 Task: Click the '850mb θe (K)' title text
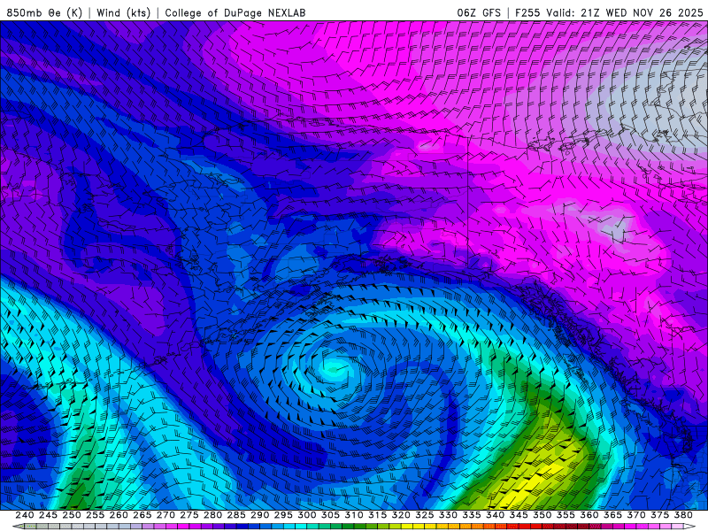click(44, 12)
